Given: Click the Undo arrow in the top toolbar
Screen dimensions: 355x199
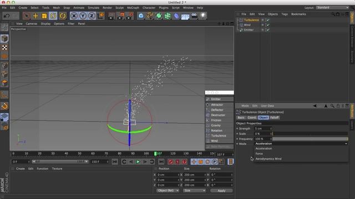Looking at the screenshot, I should point(7,16).
